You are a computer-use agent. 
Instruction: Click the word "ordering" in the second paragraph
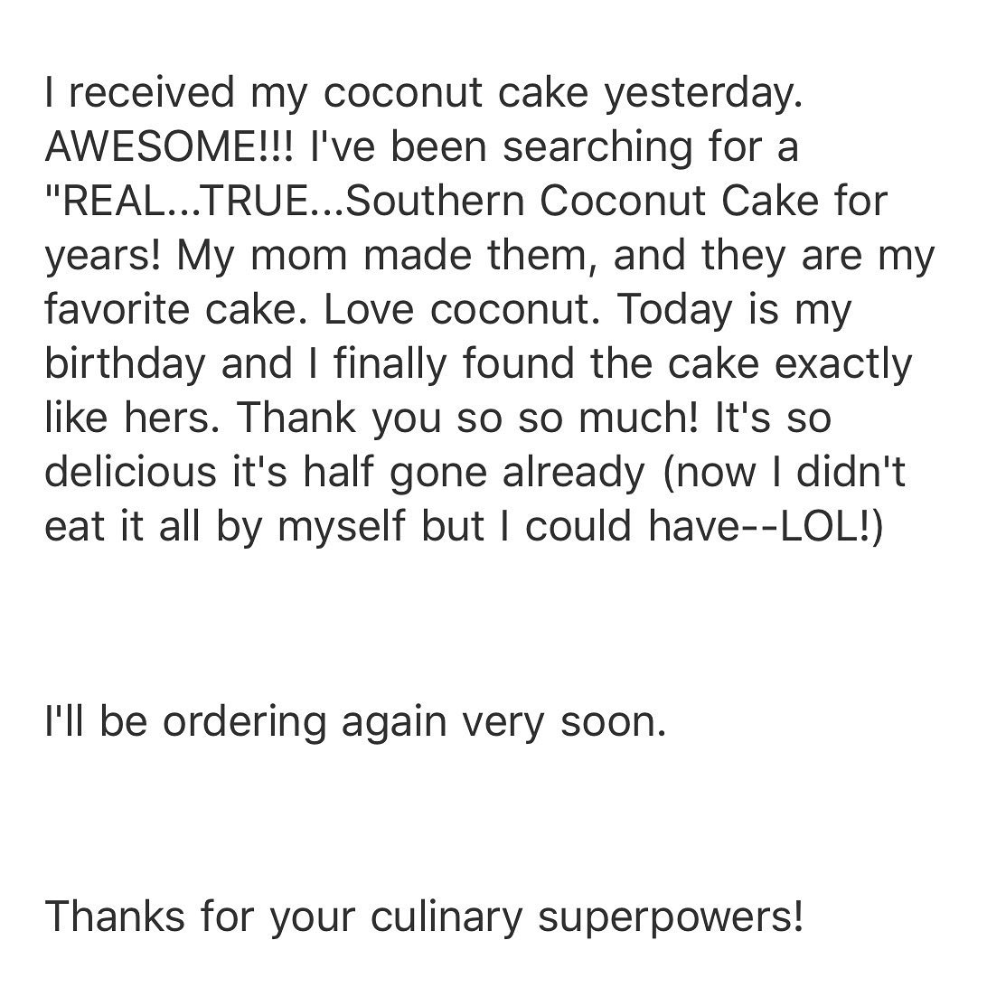click(x=245, y=725)
